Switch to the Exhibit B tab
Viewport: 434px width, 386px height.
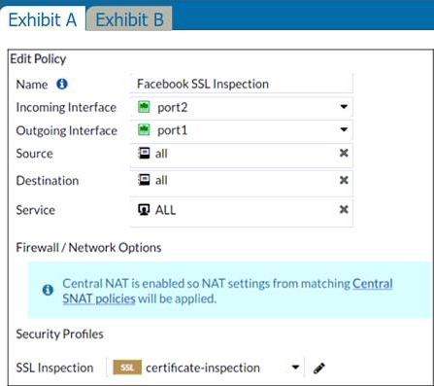[x=129, y=19]
